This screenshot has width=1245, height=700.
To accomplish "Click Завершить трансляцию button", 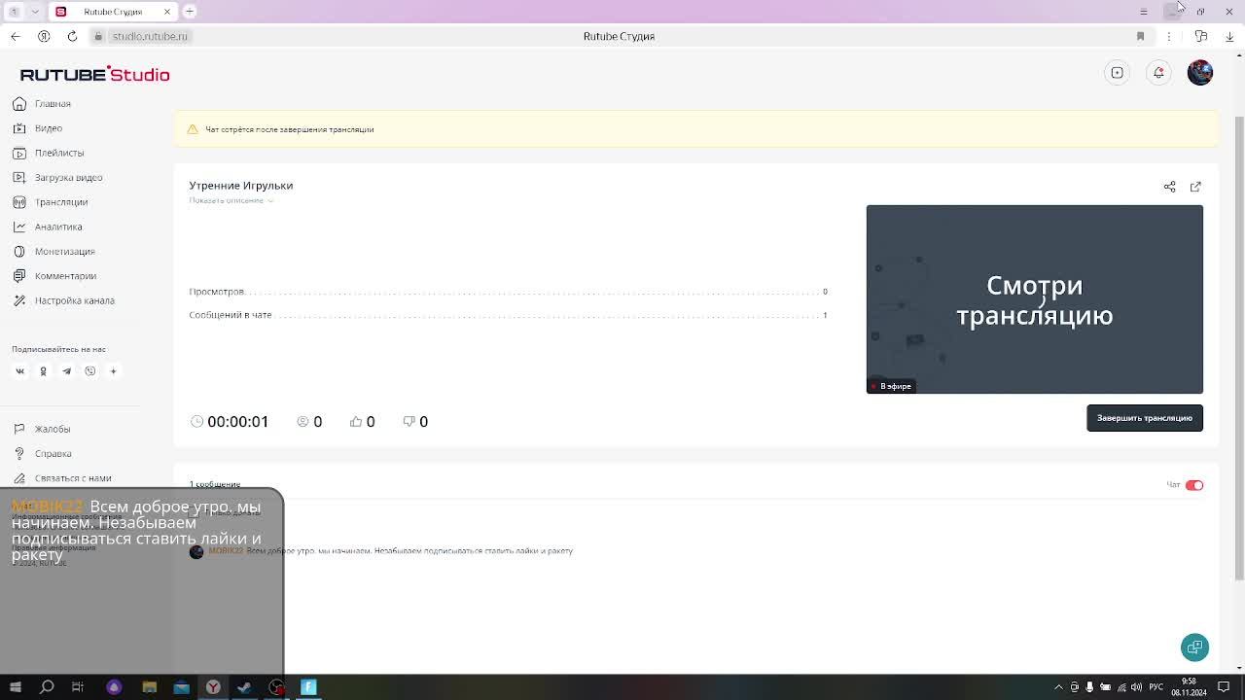I will click(x=1144, y=418).
